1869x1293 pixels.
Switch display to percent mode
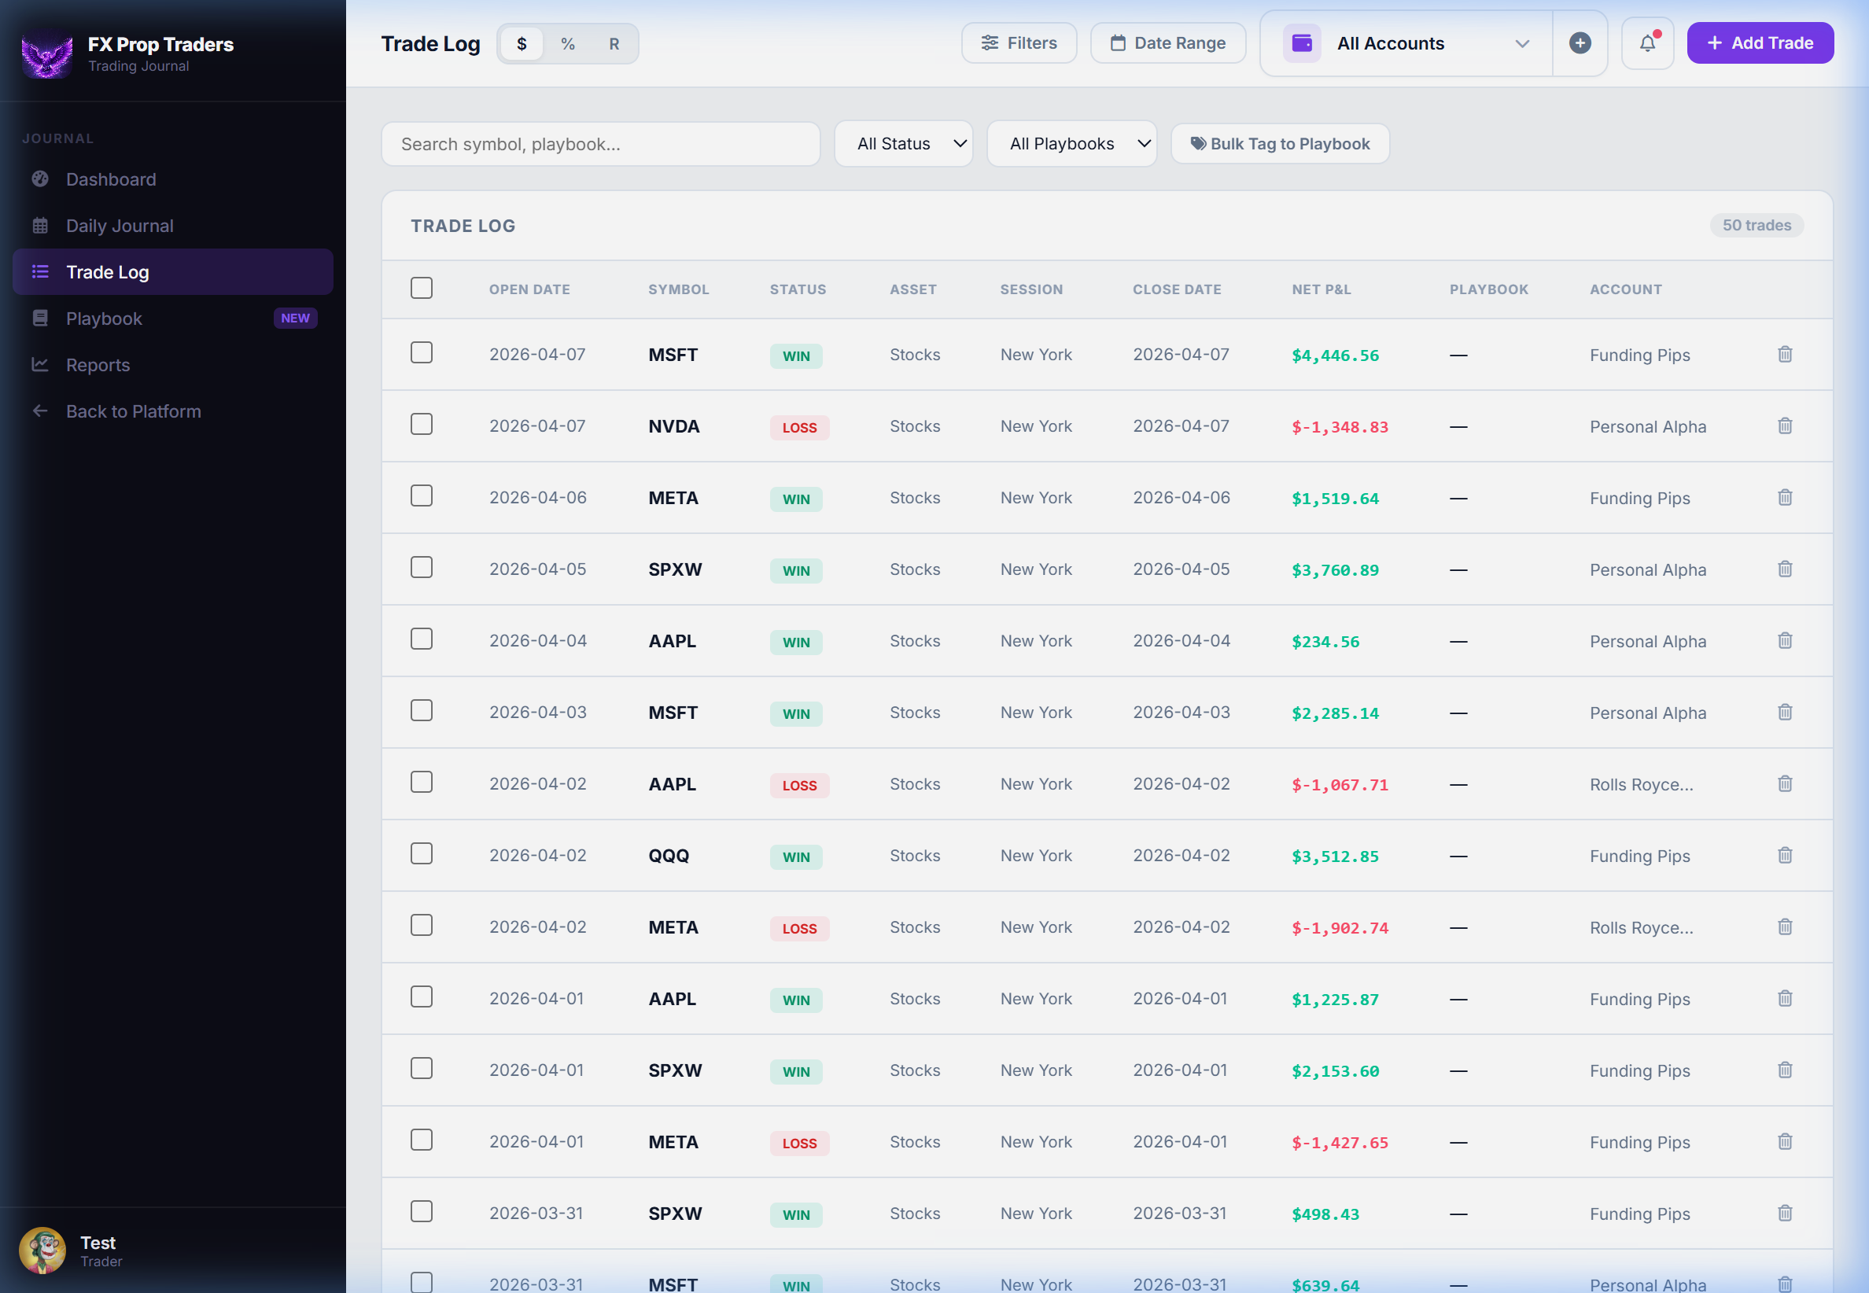(x=568, y=44)
